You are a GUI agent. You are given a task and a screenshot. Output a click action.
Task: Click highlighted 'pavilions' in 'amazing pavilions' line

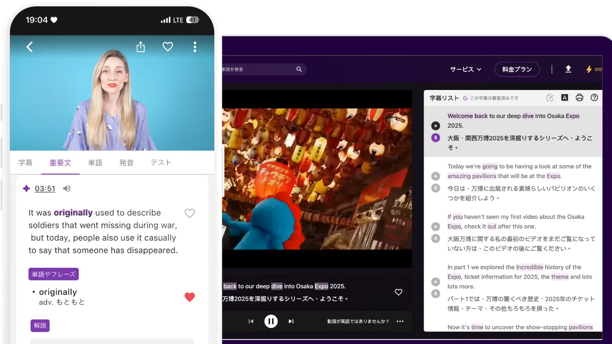(485, 176)
